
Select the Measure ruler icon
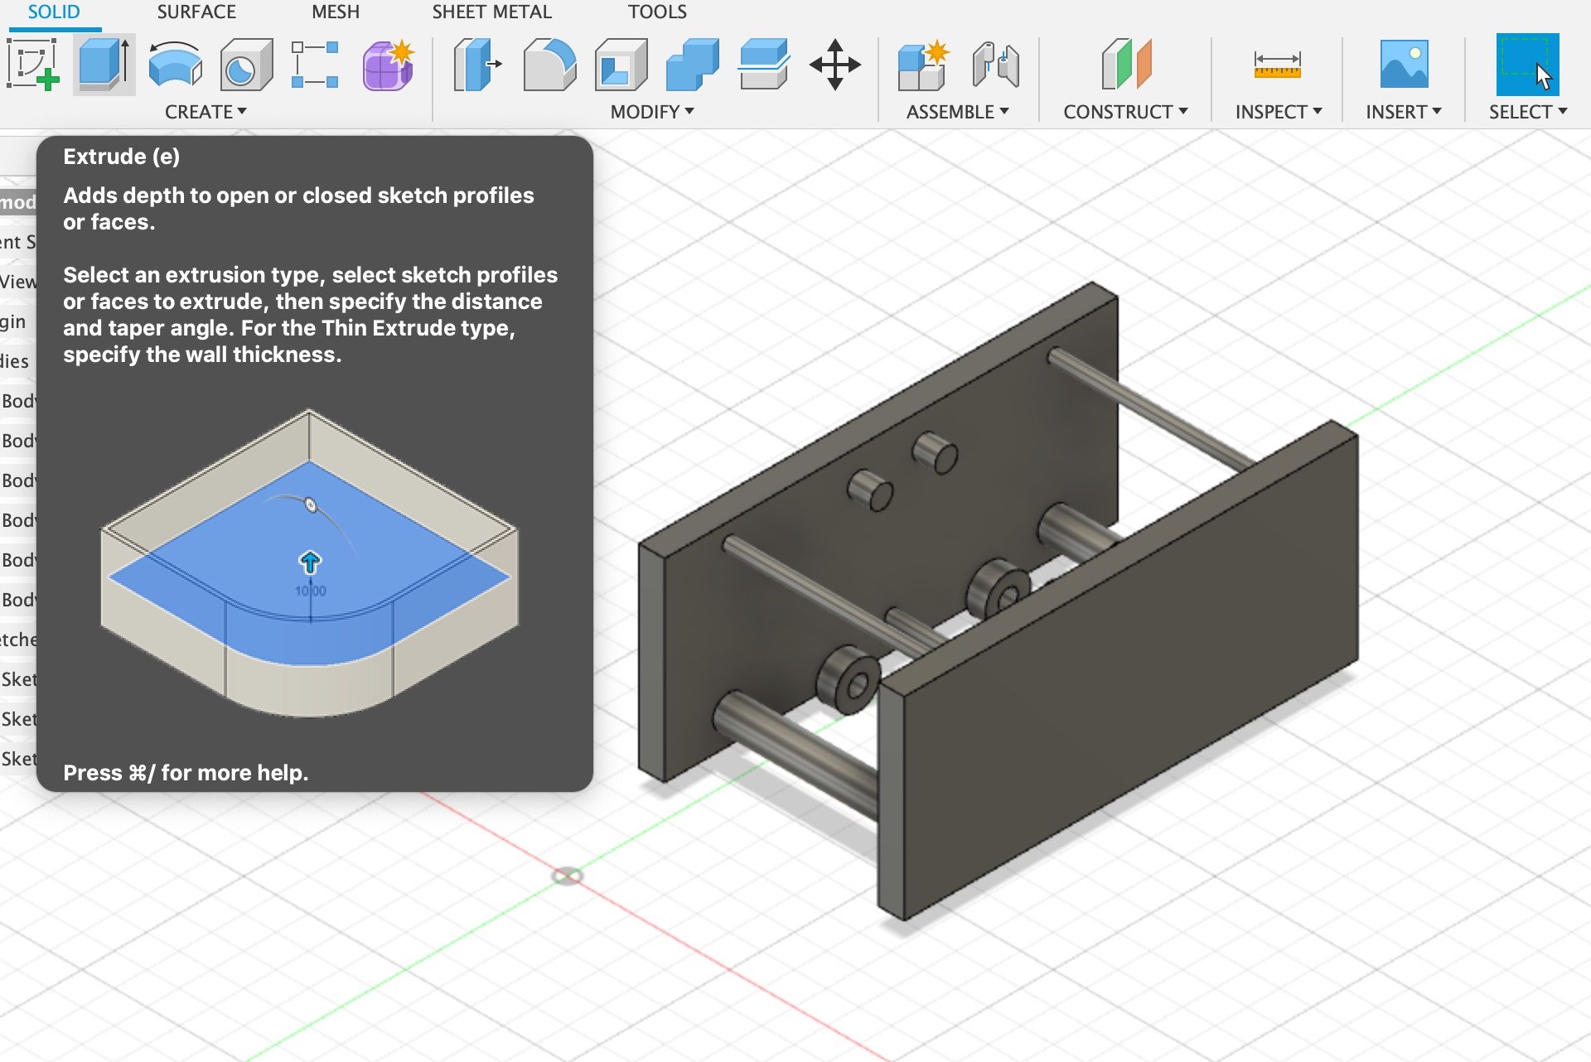click(x=1277, y=64)
